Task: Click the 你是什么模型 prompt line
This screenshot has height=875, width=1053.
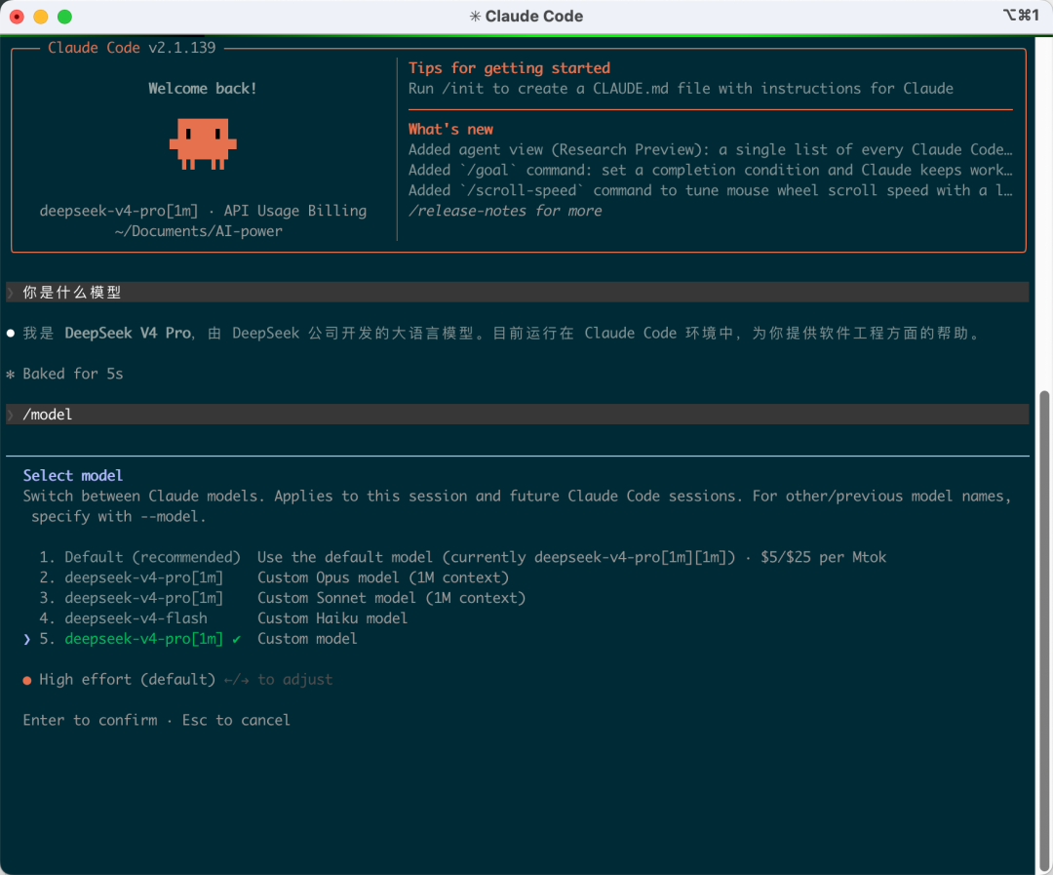Action: tap(518, 293)
